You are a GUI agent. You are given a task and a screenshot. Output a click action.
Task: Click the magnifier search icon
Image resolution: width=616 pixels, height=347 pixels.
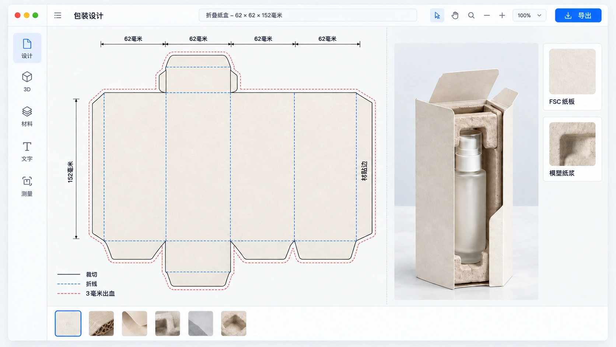coord(471,15)
